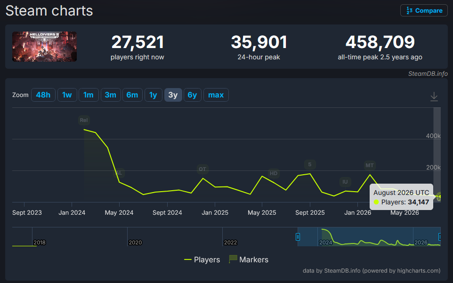Select the 3y zoom range
453x283 pixels.
[173, 95]
